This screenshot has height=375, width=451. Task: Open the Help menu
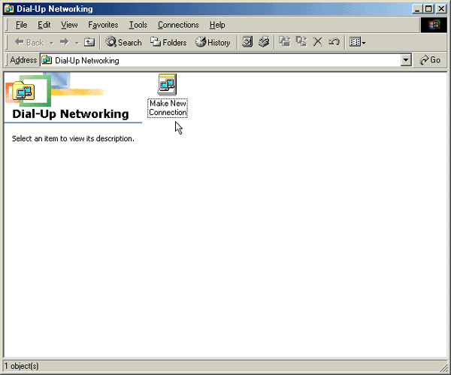217,25
